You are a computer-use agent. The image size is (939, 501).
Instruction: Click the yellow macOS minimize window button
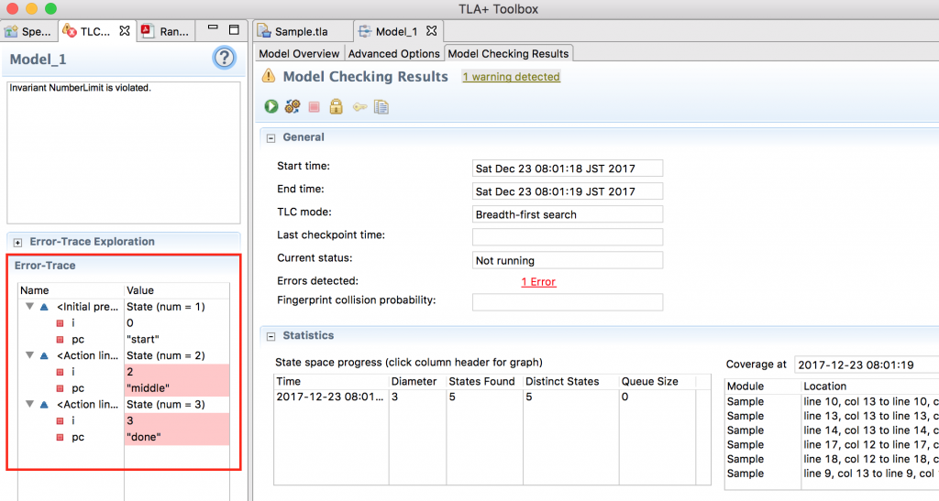point(32,8)
